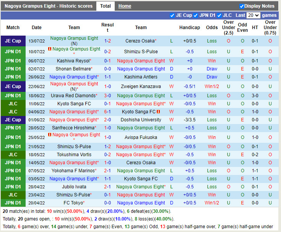
Task: Select Doshisha University team link
Action: tap(141, 120)
